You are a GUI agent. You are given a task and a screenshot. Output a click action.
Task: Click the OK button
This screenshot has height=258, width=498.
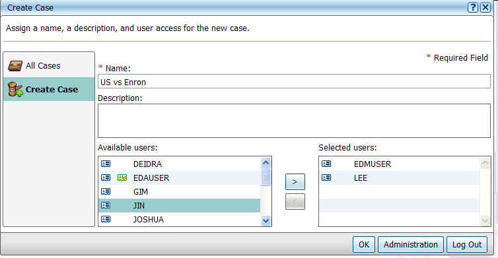pyautogui.click(x=364, y=245)
